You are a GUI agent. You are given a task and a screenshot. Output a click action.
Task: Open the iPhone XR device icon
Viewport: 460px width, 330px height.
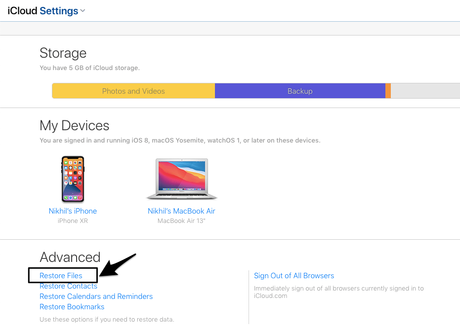73,179
